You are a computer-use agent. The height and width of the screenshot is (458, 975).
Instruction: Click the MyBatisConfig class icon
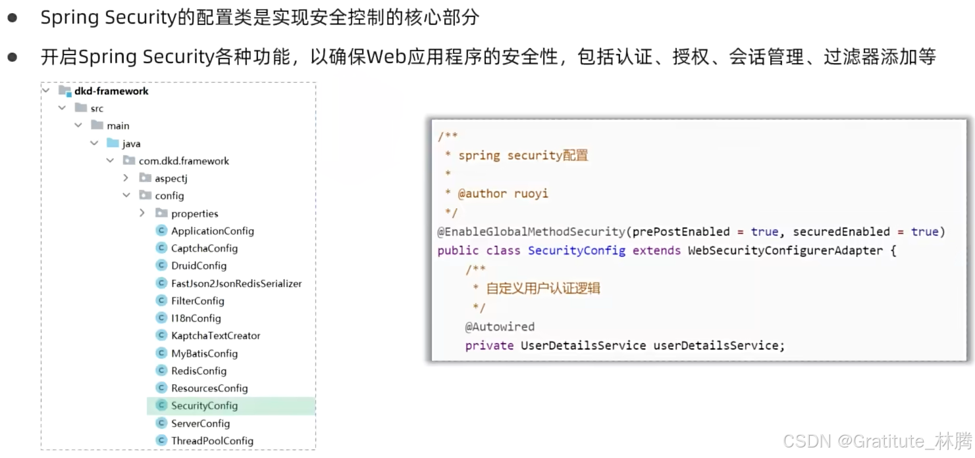point(161,353)
